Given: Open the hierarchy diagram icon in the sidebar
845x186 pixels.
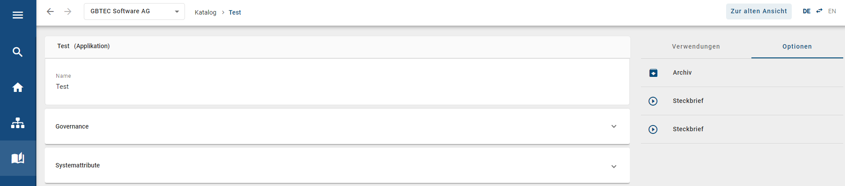Looking at the screenshot, I should pyautogui.click(x=18, y=123).
